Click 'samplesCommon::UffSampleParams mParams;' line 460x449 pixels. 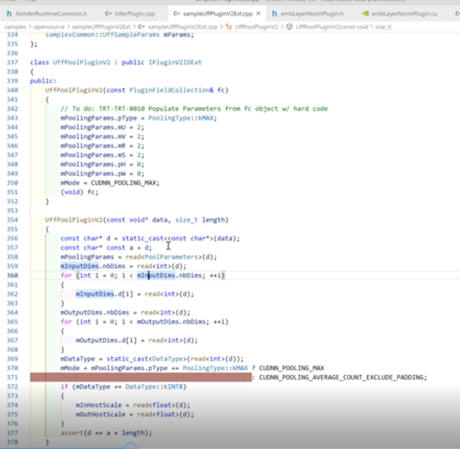pyautogui.click(x=120, y=35)
